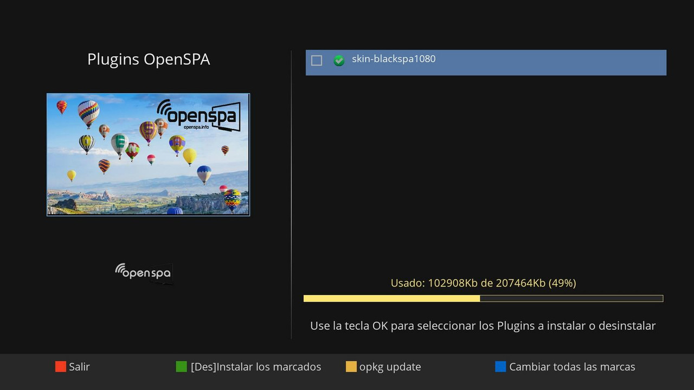Click the OpenSPA logo in the preview image
694x390 pixels.
pyautogui.click(x=198, y=115)
